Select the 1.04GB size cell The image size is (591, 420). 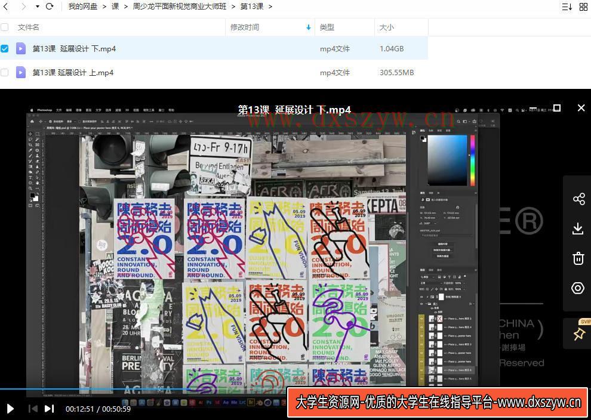(392, 48)
